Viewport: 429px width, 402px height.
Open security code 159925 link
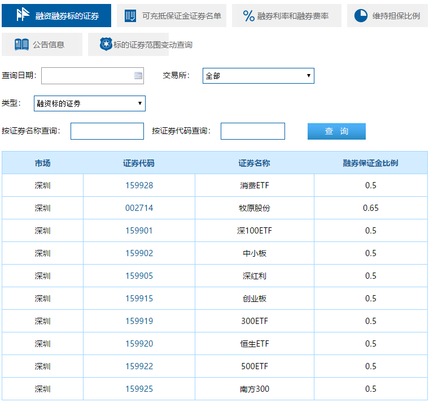[139, 389]
